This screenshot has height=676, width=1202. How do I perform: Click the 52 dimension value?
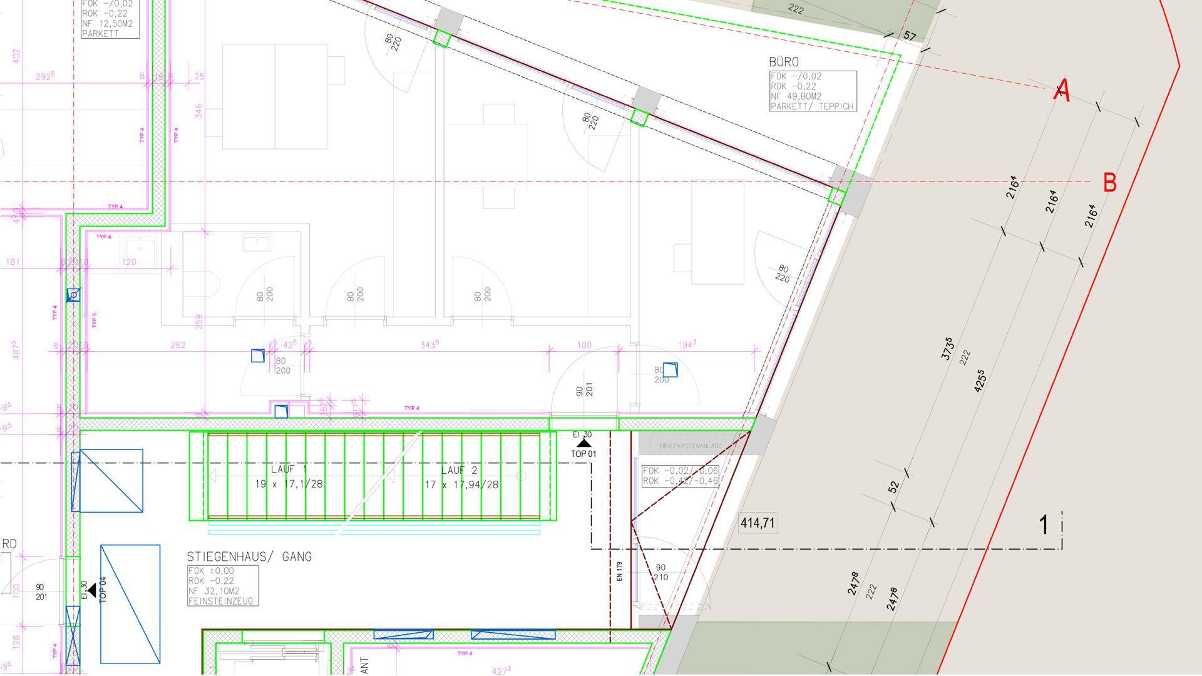(893, 486)
